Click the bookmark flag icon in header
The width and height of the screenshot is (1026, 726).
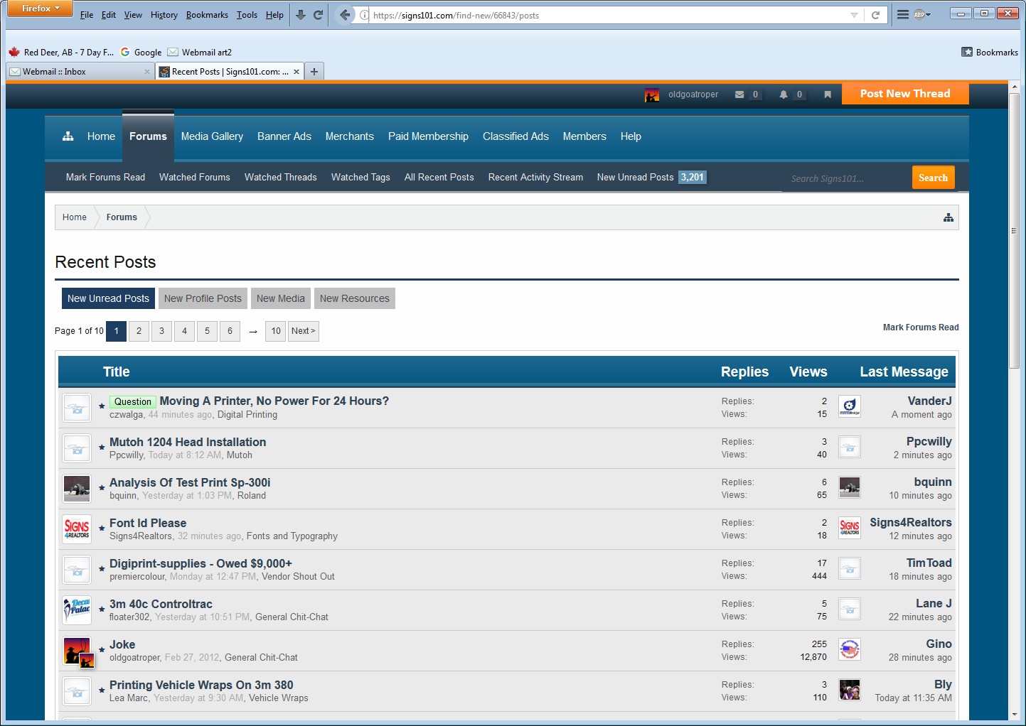coord(828,94)
